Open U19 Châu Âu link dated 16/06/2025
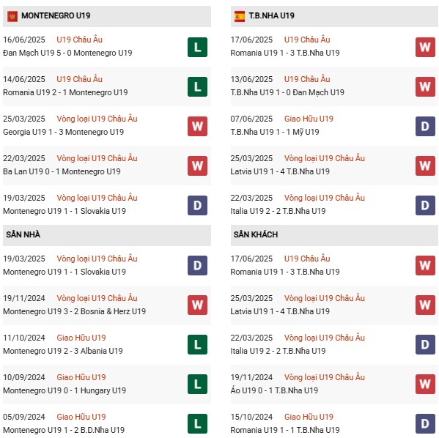The width and height of the screenshot is (439, 438). click(x=79, y=40)
